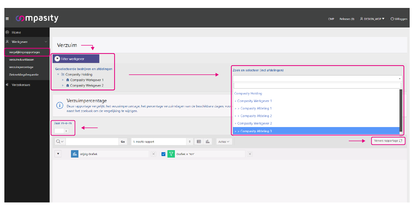413x212 pixels.
Task: Toggle the Grafiek = 'YoY' filter checkbox
Action: [x=163, y=154]
